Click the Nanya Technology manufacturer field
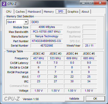This screenshot has width=108, height=104. point(47,36)
